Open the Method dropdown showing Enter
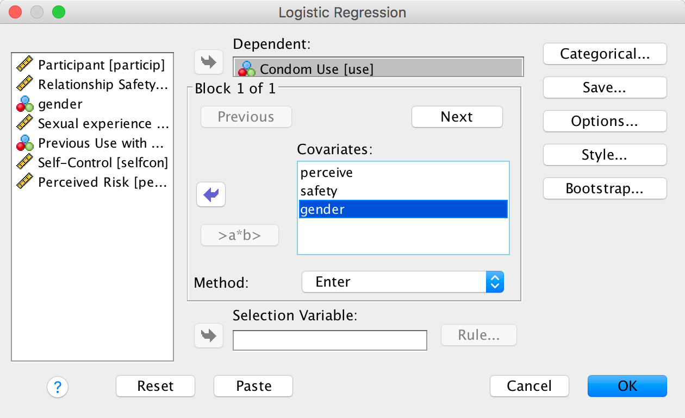The width and height of the screenshot is (685, 418). click(403, 282)
